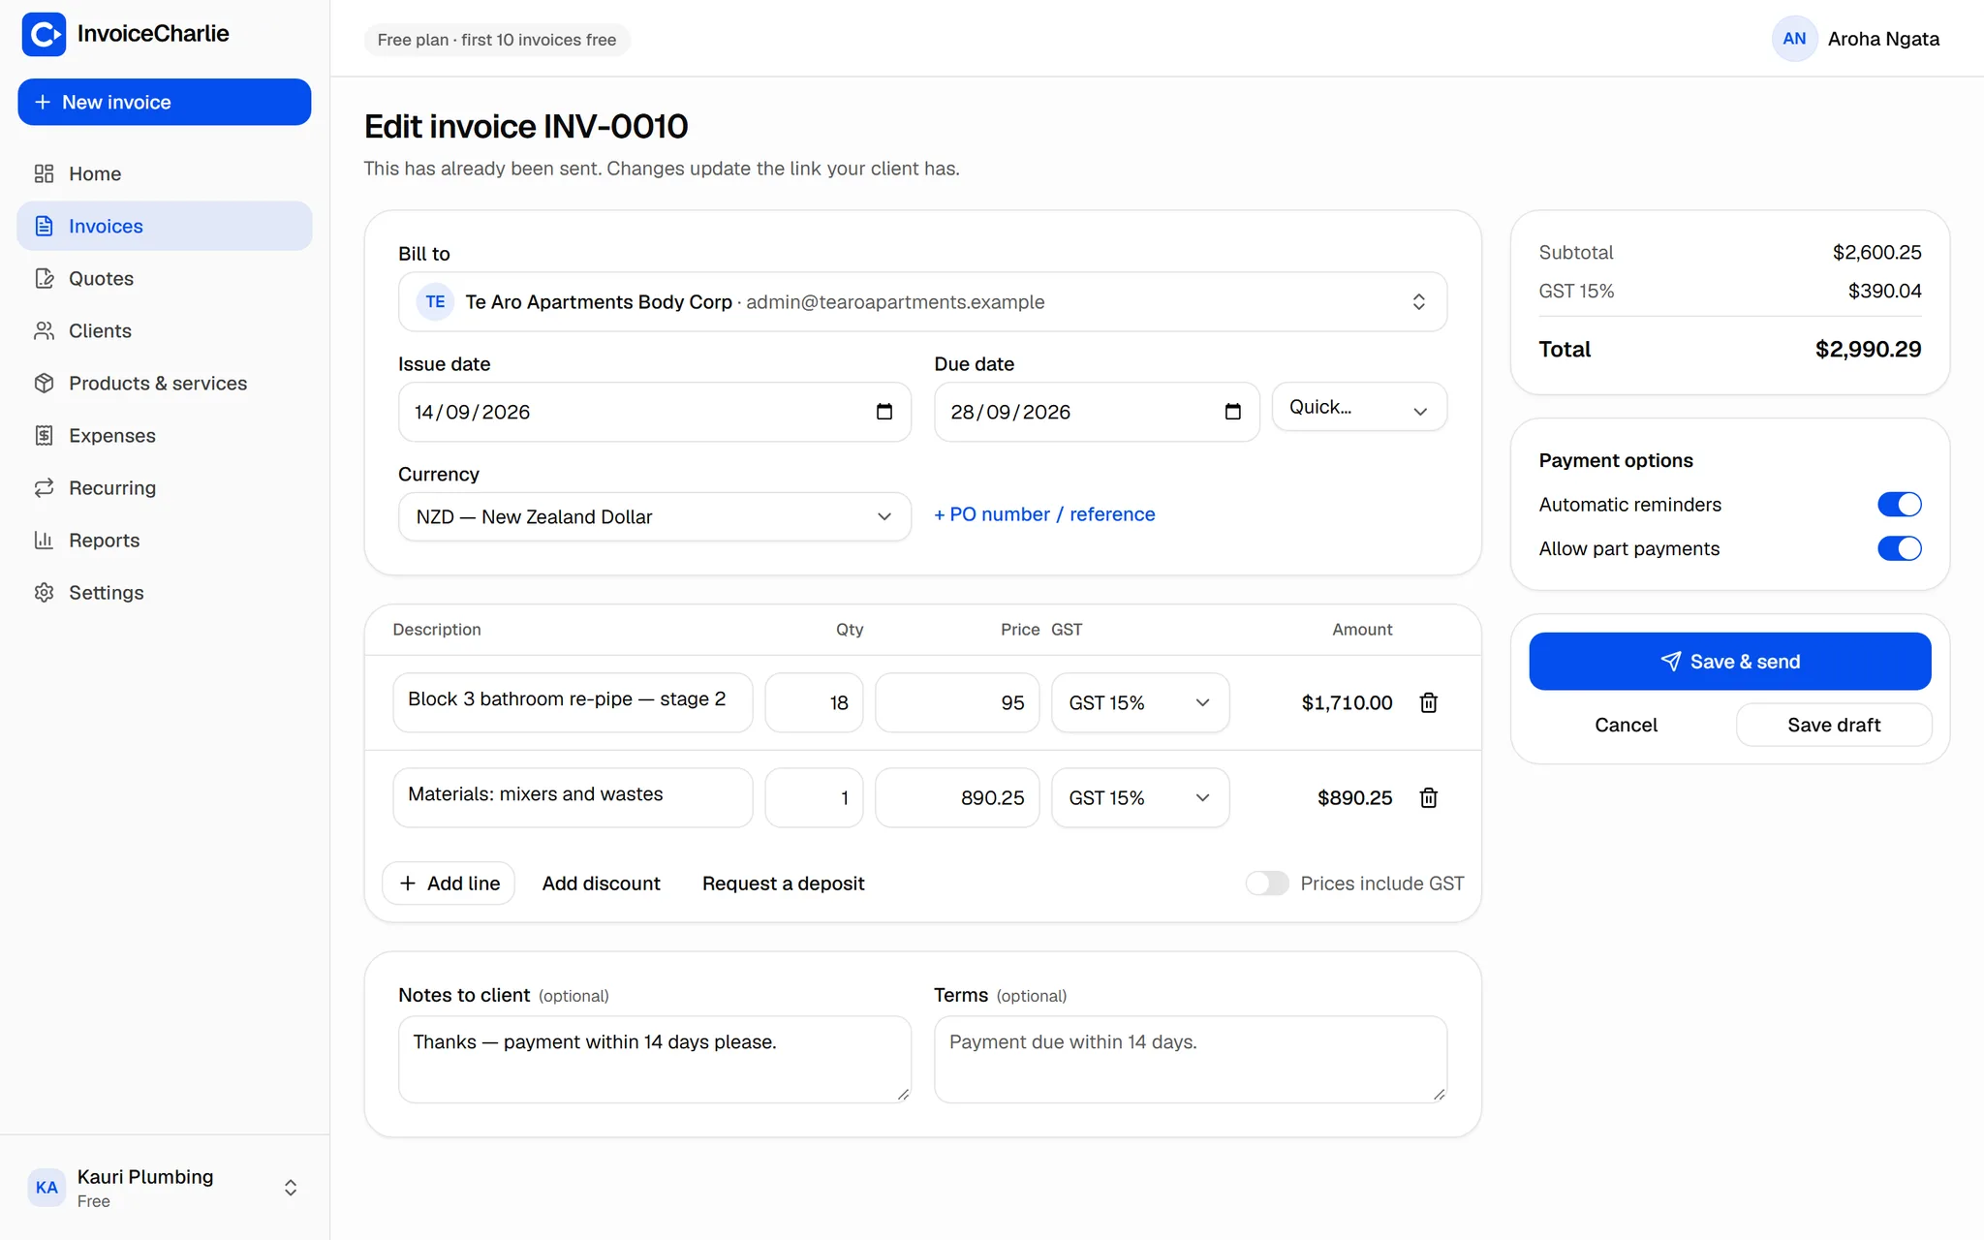The height and width of the screenshot is (1240, 1984).
Task: Enable Prices include GST switch
Action: tap(1267, 883)
